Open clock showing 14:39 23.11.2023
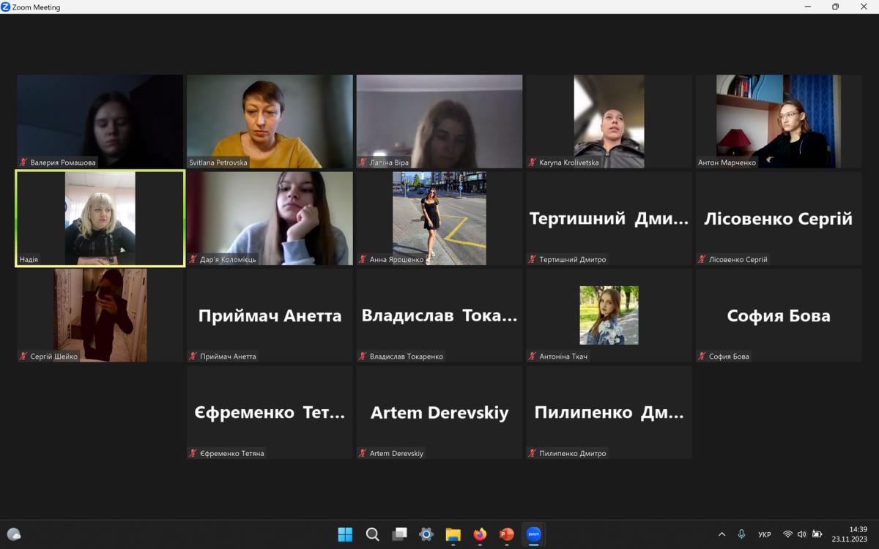The image size is (879, 549). [850, 534]
